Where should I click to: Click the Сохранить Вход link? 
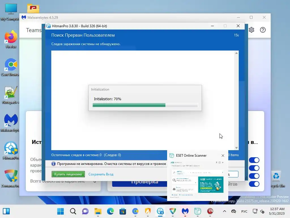pyautogui.click(x=101, y=174)
